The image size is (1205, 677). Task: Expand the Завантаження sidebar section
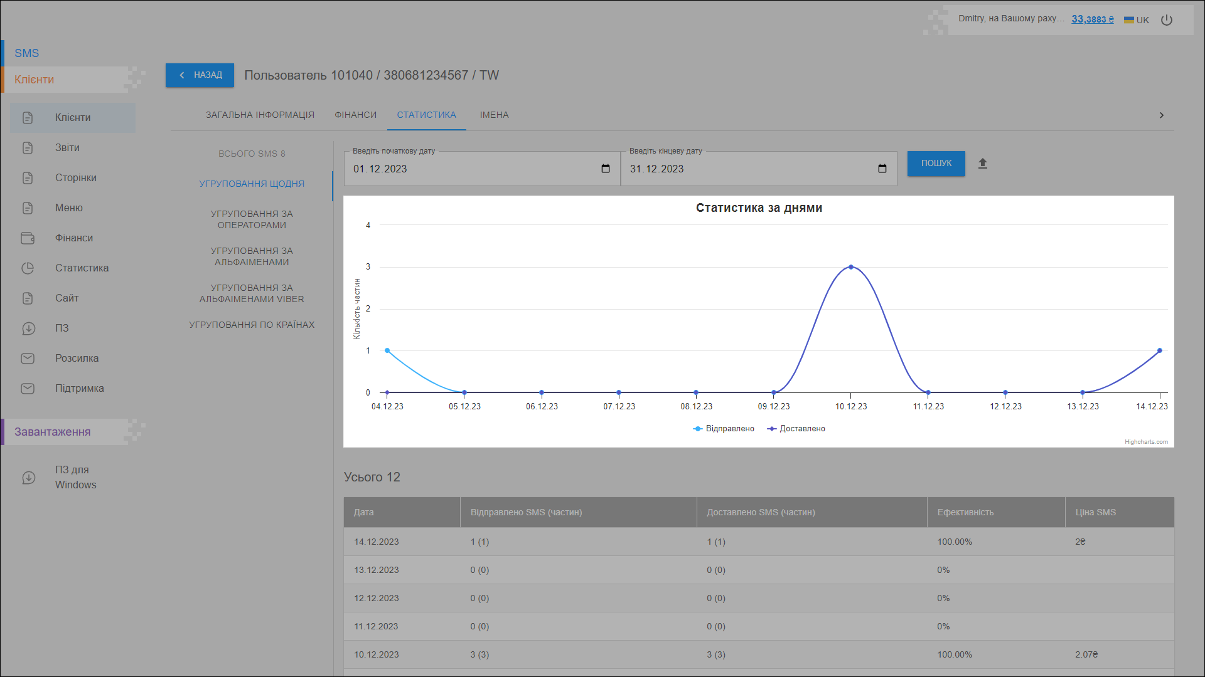[x=53, y=432]
